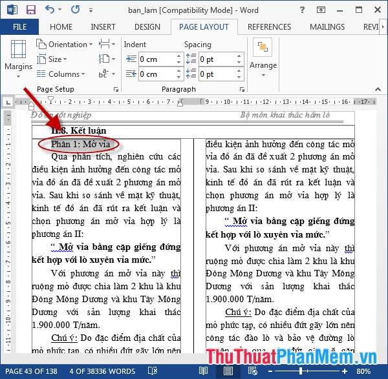Open the Undo history dropdown arrow

point(60,10)
